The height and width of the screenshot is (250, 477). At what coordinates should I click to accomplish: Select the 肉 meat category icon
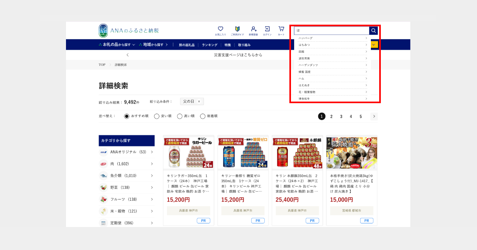point(103,163)
